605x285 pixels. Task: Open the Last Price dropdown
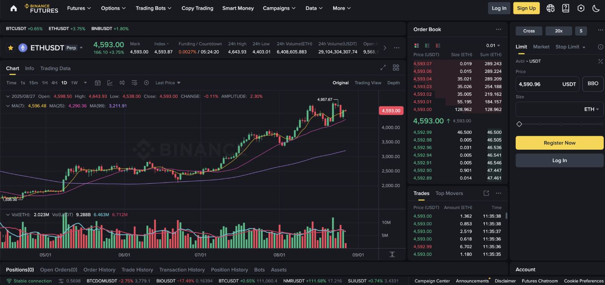click(168, 83)
